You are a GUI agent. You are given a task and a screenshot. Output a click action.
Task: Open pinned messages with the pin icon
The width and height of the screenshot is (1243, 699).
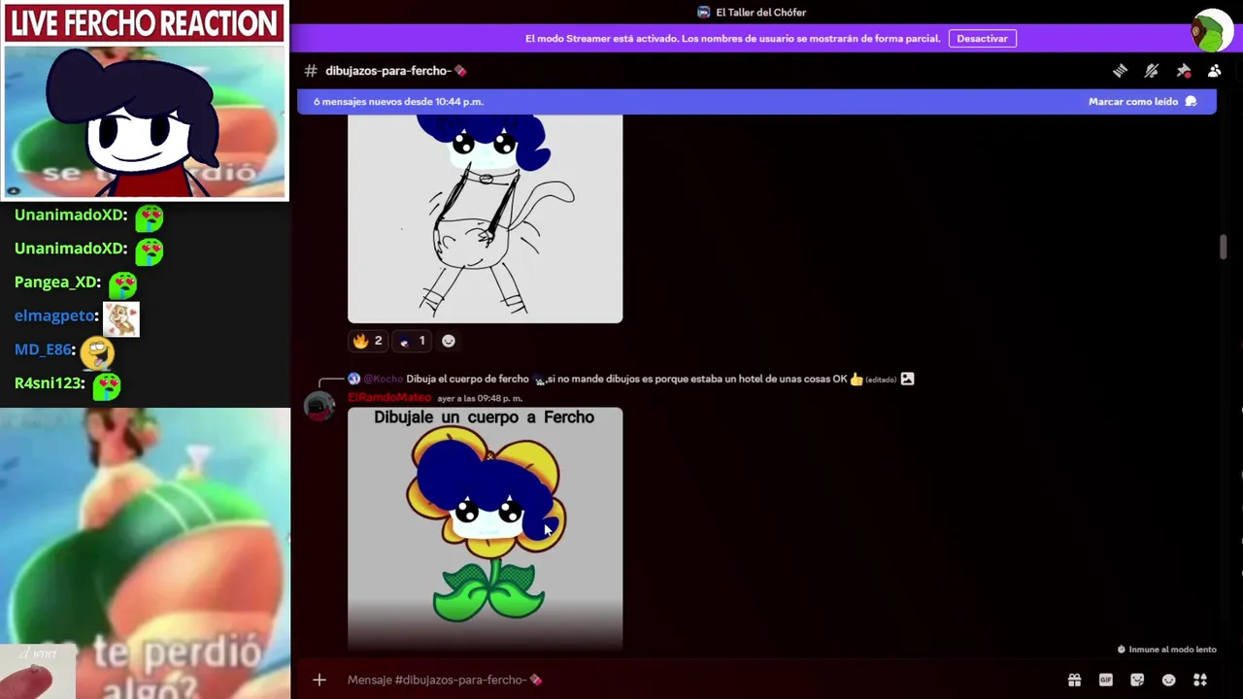1184,71
